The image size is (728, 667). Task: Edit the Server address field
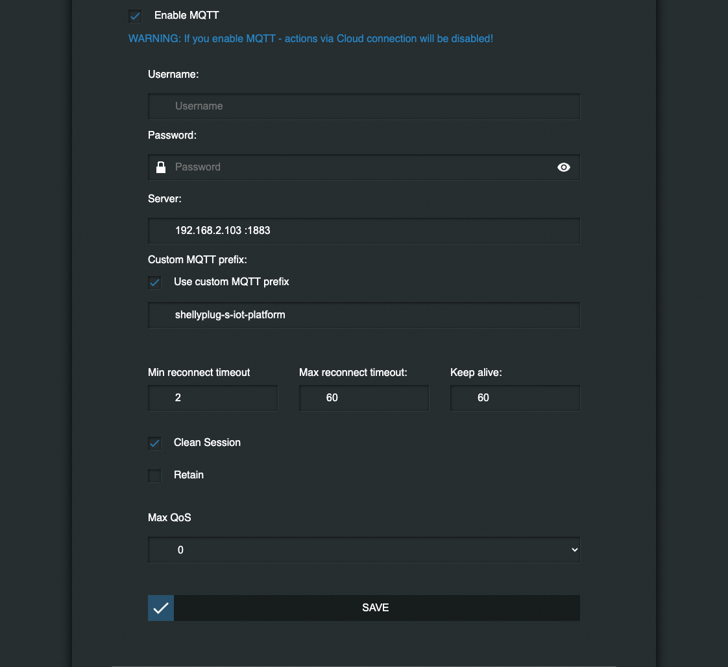(x=363, y=231)
